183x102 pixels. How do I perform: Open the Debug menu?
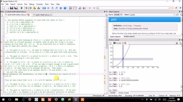click(x=32, y=4)
